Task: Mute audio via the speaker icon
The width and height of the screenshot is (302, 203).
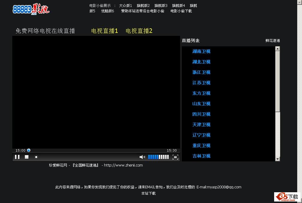Action: pyautogui.click(x=142, y=157)
